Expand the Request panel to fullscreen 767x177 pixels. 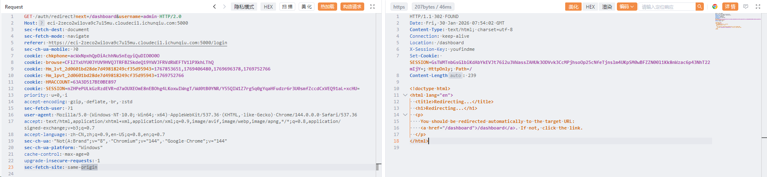point(372,7)
